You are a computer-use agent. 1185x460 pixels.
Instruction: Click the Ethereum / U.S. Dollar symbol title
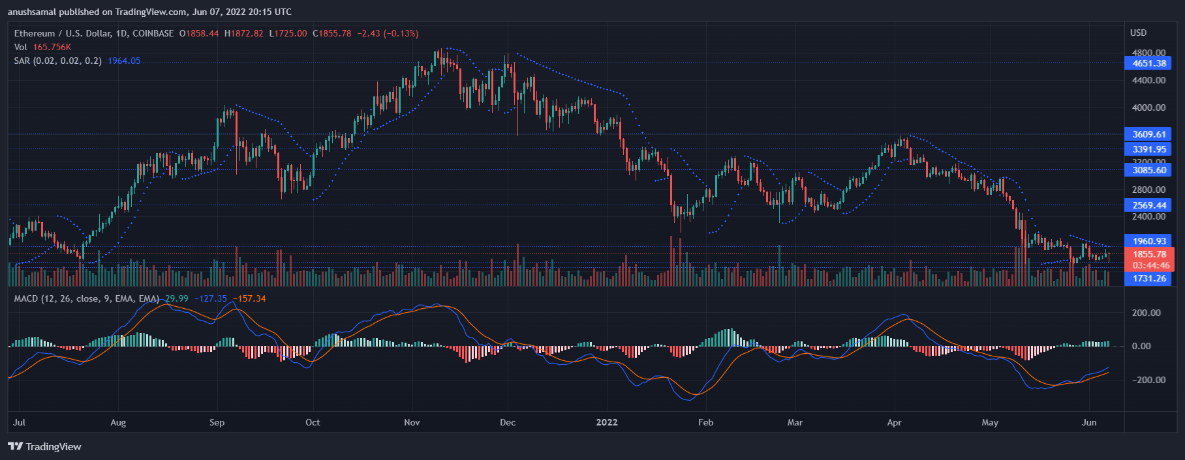click(94, 33)
